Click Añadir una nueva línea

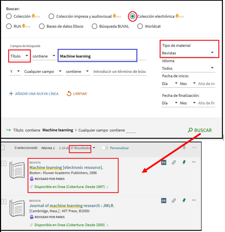click(x=34, y=93)
